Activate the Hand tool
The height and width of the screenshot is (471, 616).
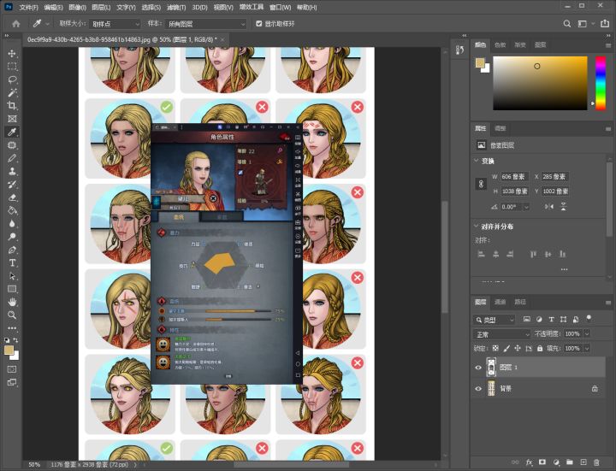click(x=12, y=302)
